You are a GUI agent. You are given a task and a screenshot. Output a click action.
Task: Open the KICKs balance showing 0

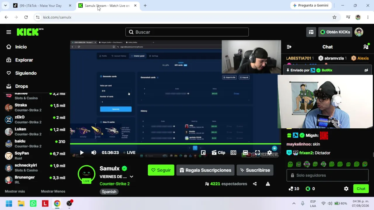(310, 189)
